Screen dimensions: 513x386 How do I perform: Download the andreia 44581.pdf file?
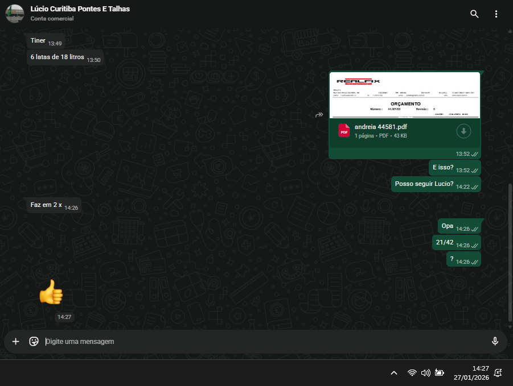tap(463, 131)
